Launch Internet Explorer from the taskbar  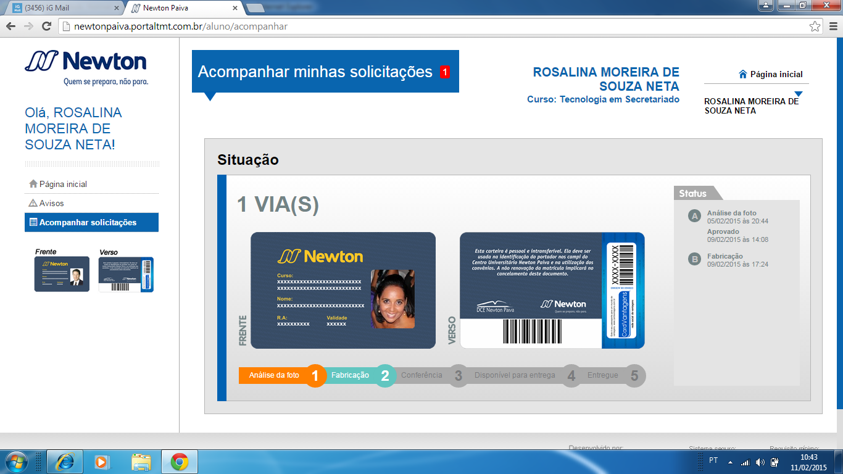(65, 461)
